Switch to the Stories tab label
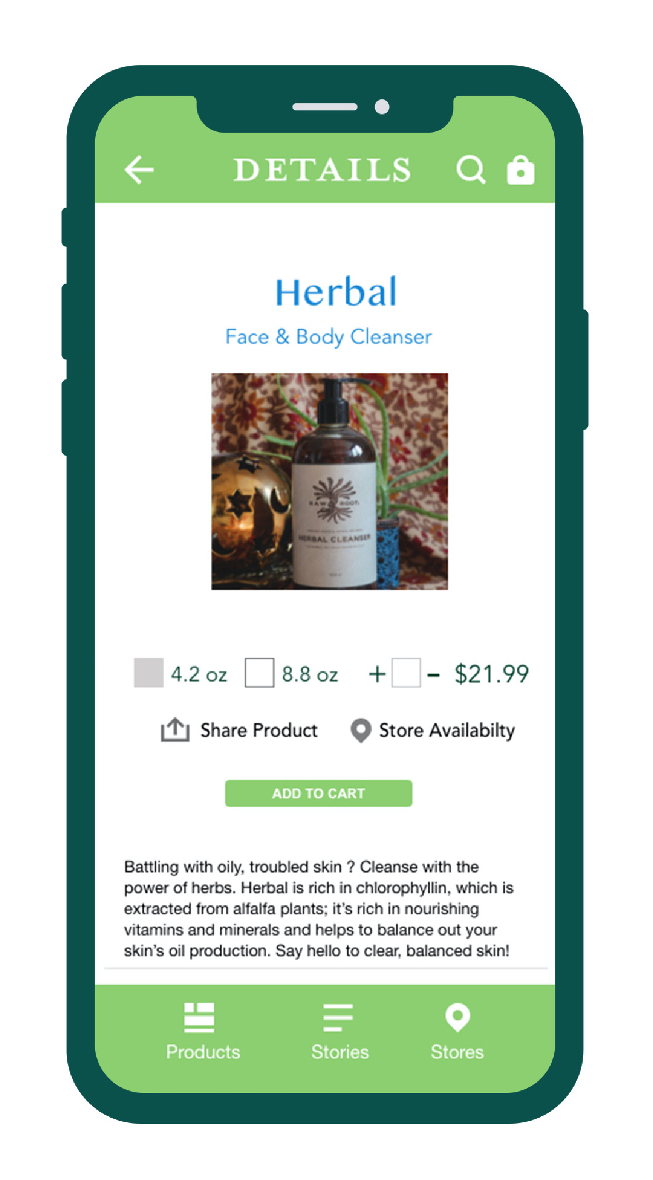The width and height of the screenshot is (653, 1180). 340,1052
